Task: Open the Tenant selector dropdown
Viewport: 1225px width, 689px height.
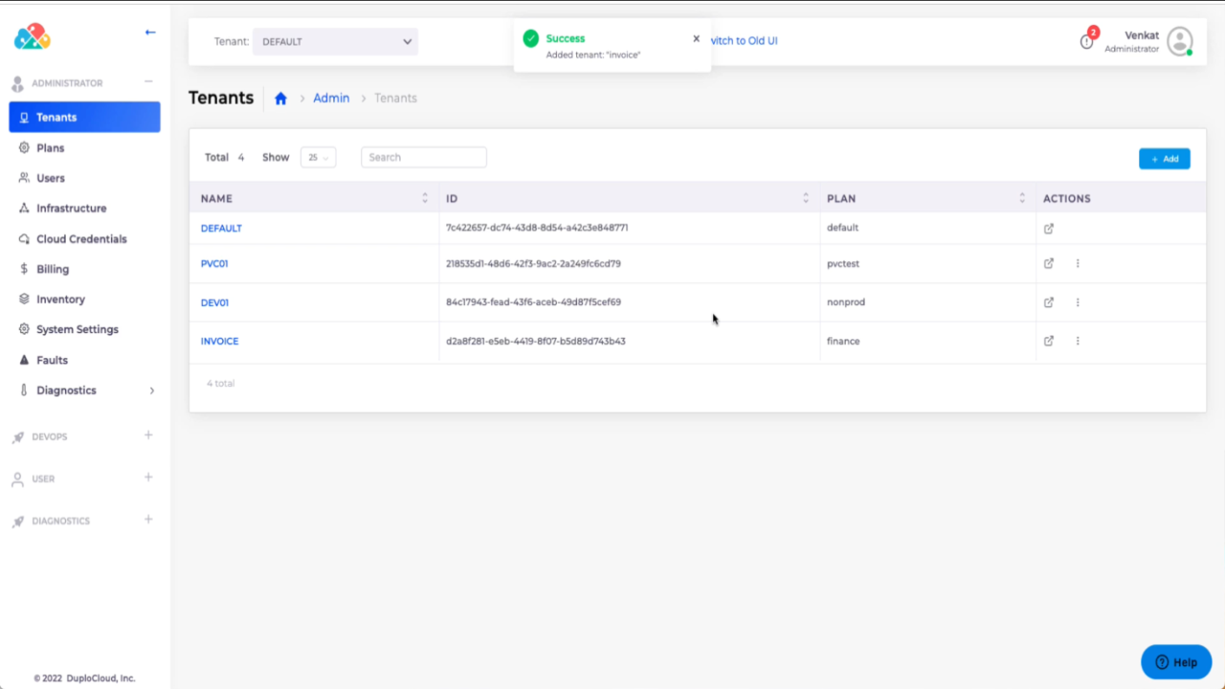Action: coord(335,42)
